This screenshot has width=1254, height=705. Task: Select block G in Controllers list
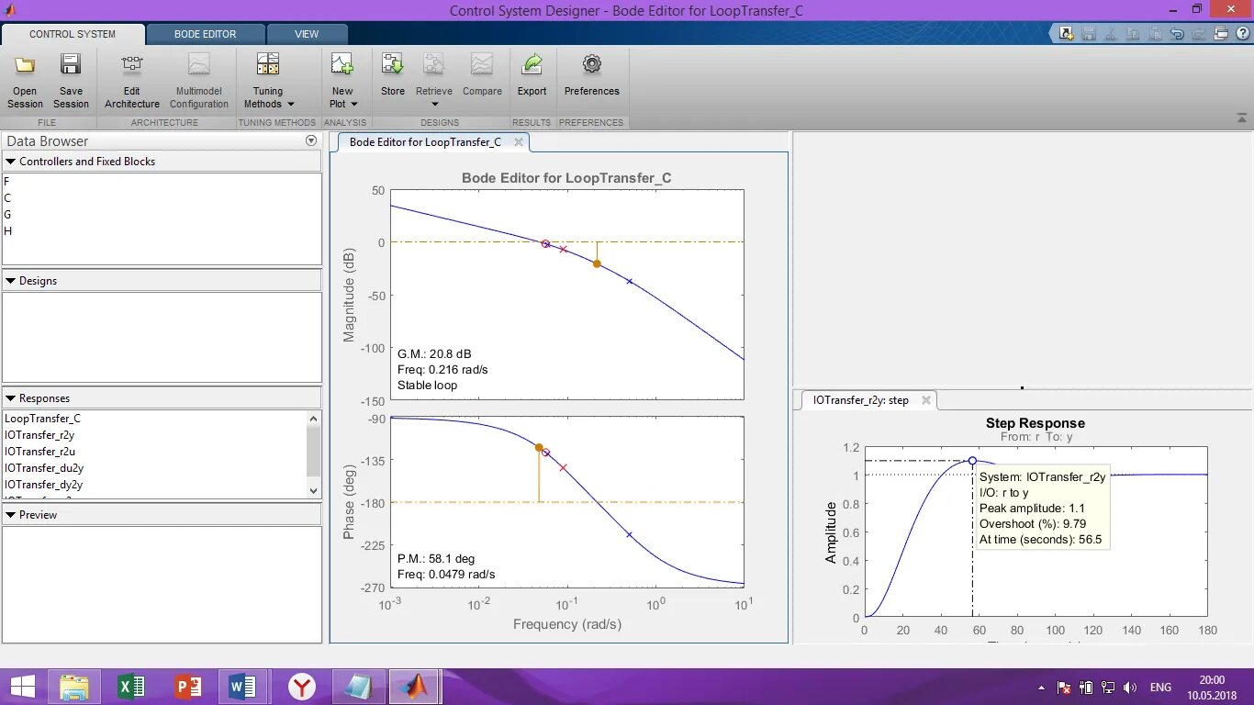point(162,215)
